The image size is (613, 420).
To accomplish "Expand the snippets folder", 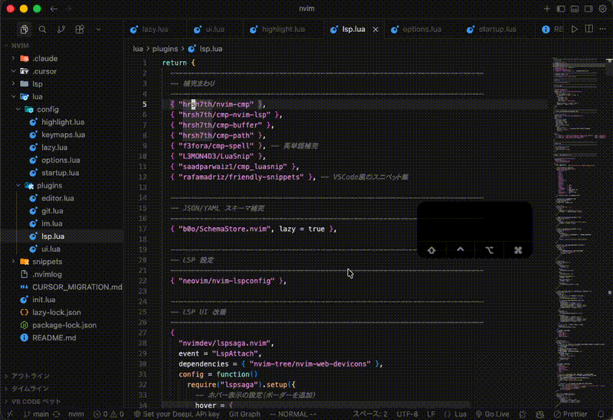I will (x=47, y=262).
